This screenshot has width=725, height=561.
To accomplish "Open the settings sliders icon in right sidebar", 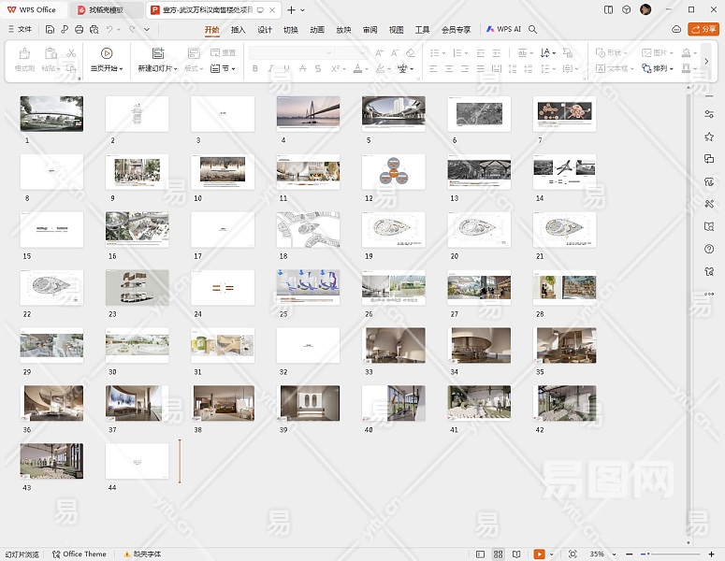I will click(x=709, y=114).
